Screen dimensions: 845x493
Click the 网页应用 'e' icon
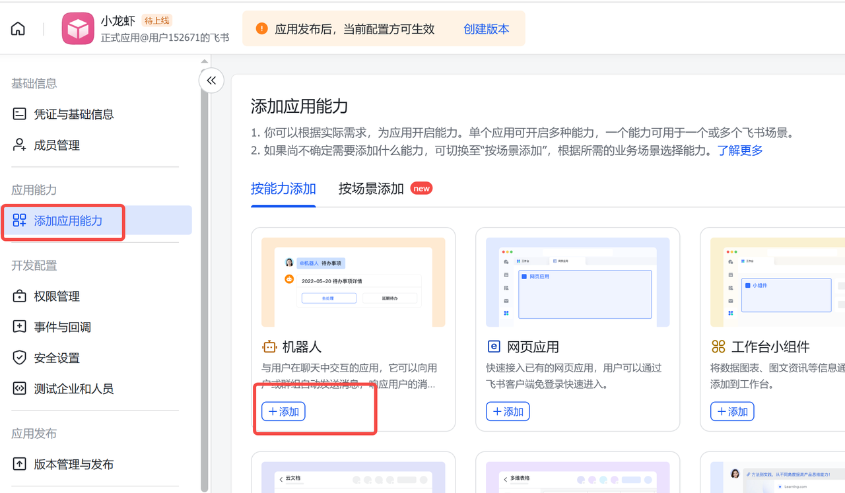(494, 346)
